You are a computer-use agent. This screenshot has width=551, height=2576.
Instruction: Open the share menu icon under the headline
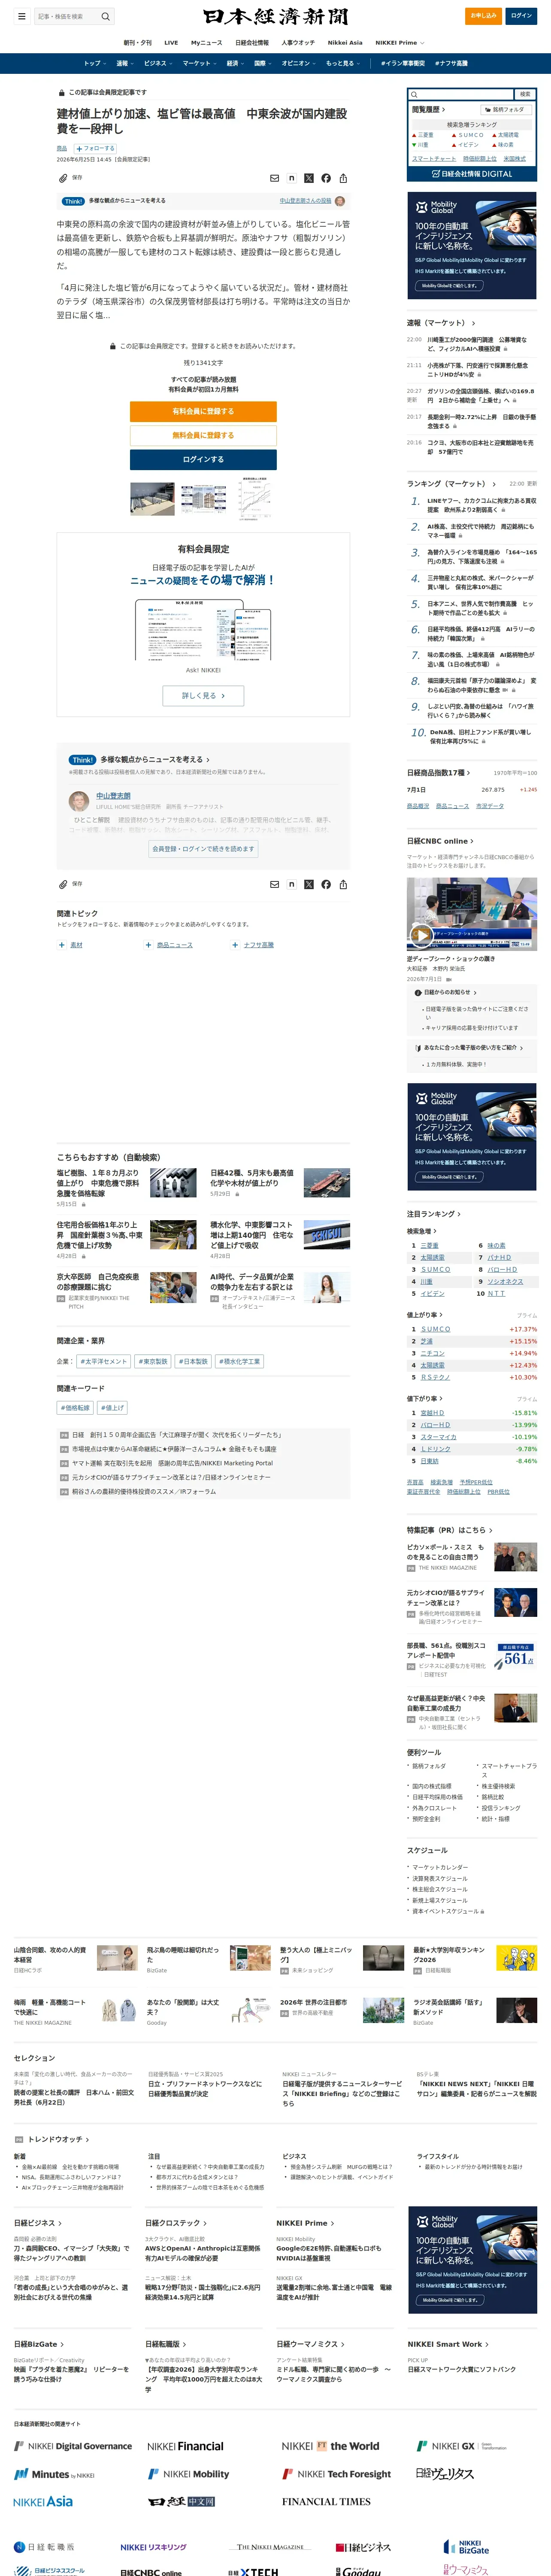pyautogui.click(x=343, y=178)
